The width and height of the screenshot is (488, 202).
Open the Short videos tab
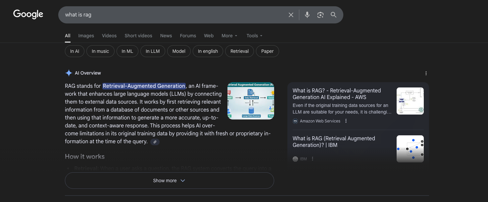(138, 36)
